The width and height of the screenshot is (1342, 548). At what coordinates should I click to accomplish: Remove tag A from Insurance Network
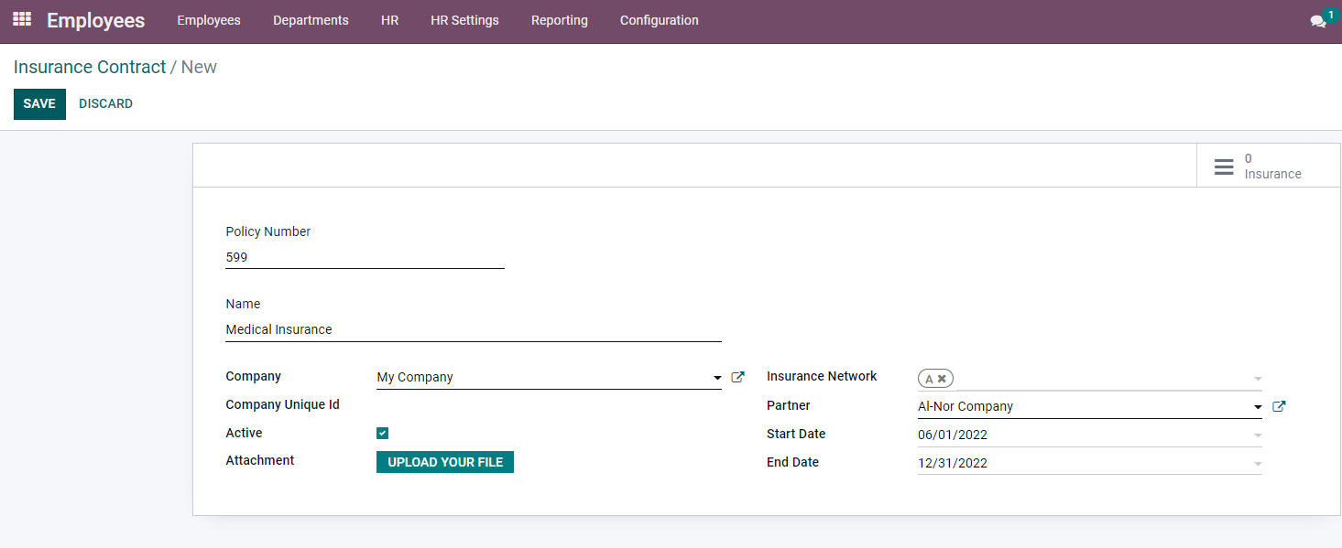point(942,379)
